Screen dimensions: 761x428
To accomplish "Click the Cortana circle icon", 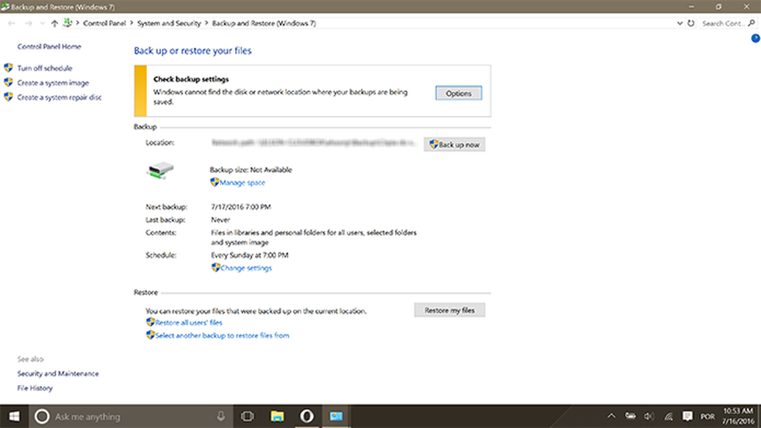I will 42,416.
